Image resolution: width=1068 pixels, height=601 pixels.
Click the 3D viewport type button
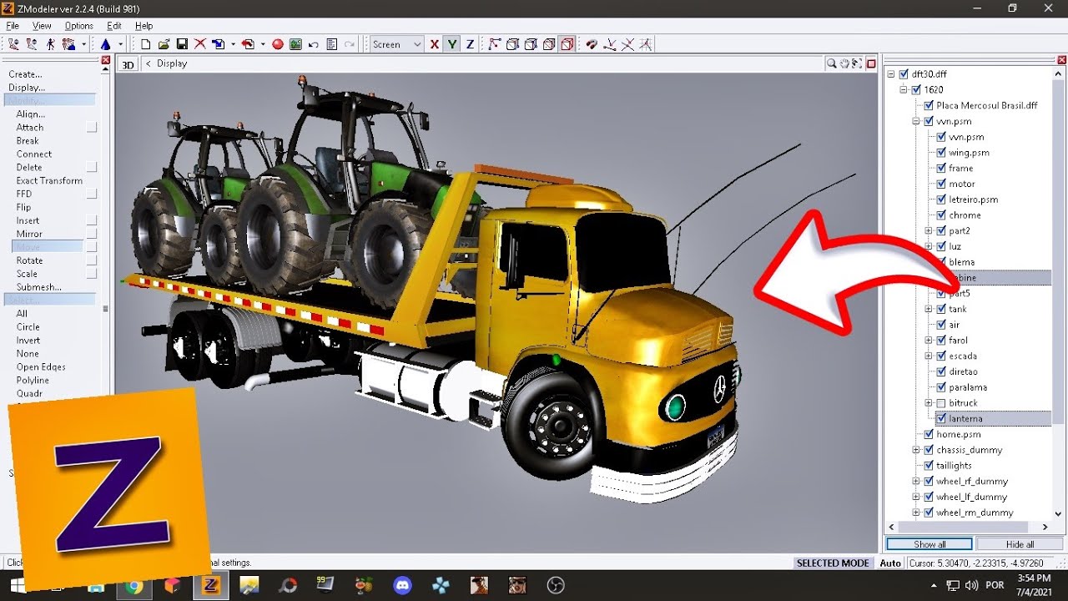point(128,64)
